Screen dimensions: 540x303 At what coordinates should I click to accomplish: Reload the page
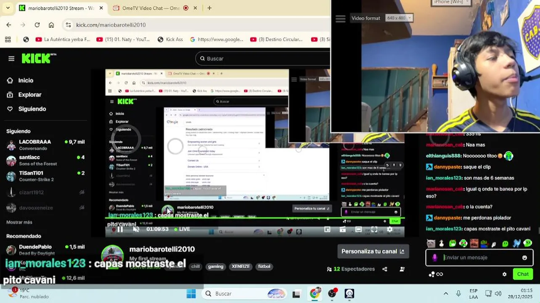[x=37, y=25]
